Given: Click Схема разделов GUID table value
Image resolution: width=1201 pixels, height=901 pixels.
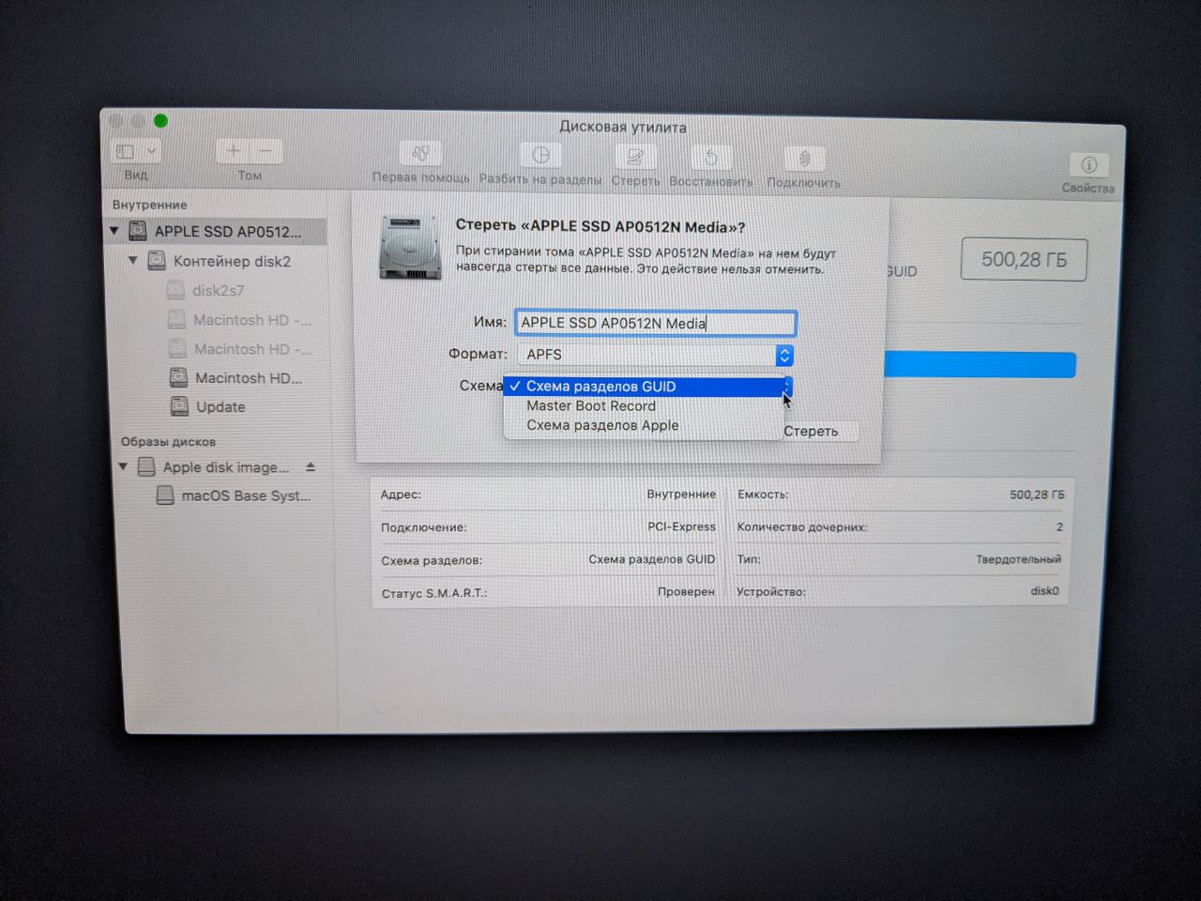Looking at the screenshot, I should pyautogui.click(x=651, y=559).
